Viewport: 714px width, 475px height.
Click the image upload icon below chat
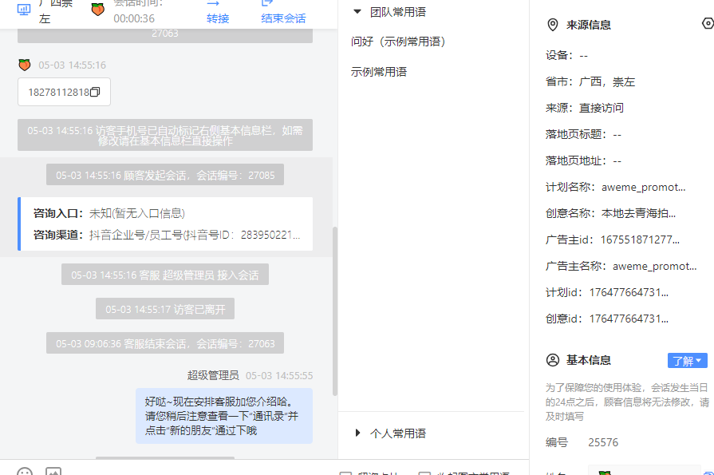tap(53, 471)
